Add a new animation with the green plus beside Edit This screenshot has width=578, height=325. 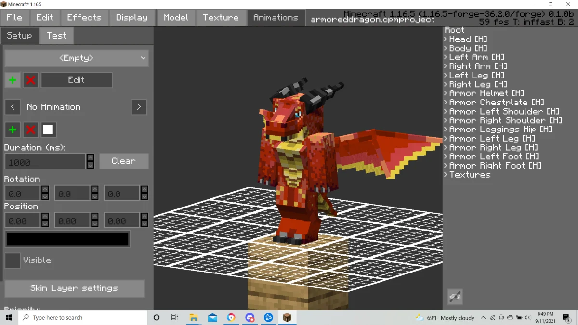pyautogui.click(x=13, y=80)
